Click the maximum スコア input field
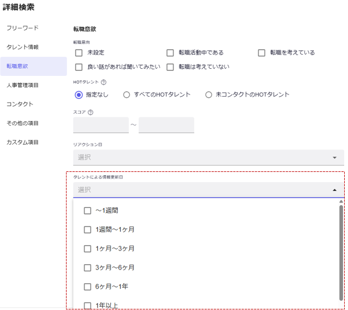The image size is (348, 310). (x=166, y=125)
